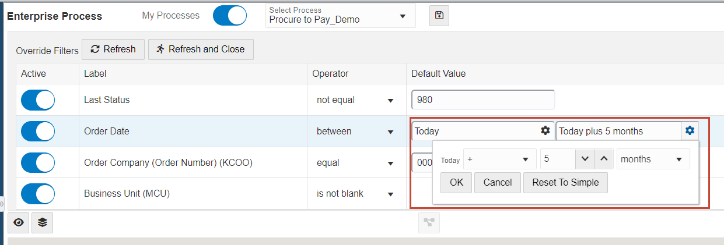Click the Reset To Simple button
The width and height of the screenshot is (724, 245).
(x=565, y=183)
